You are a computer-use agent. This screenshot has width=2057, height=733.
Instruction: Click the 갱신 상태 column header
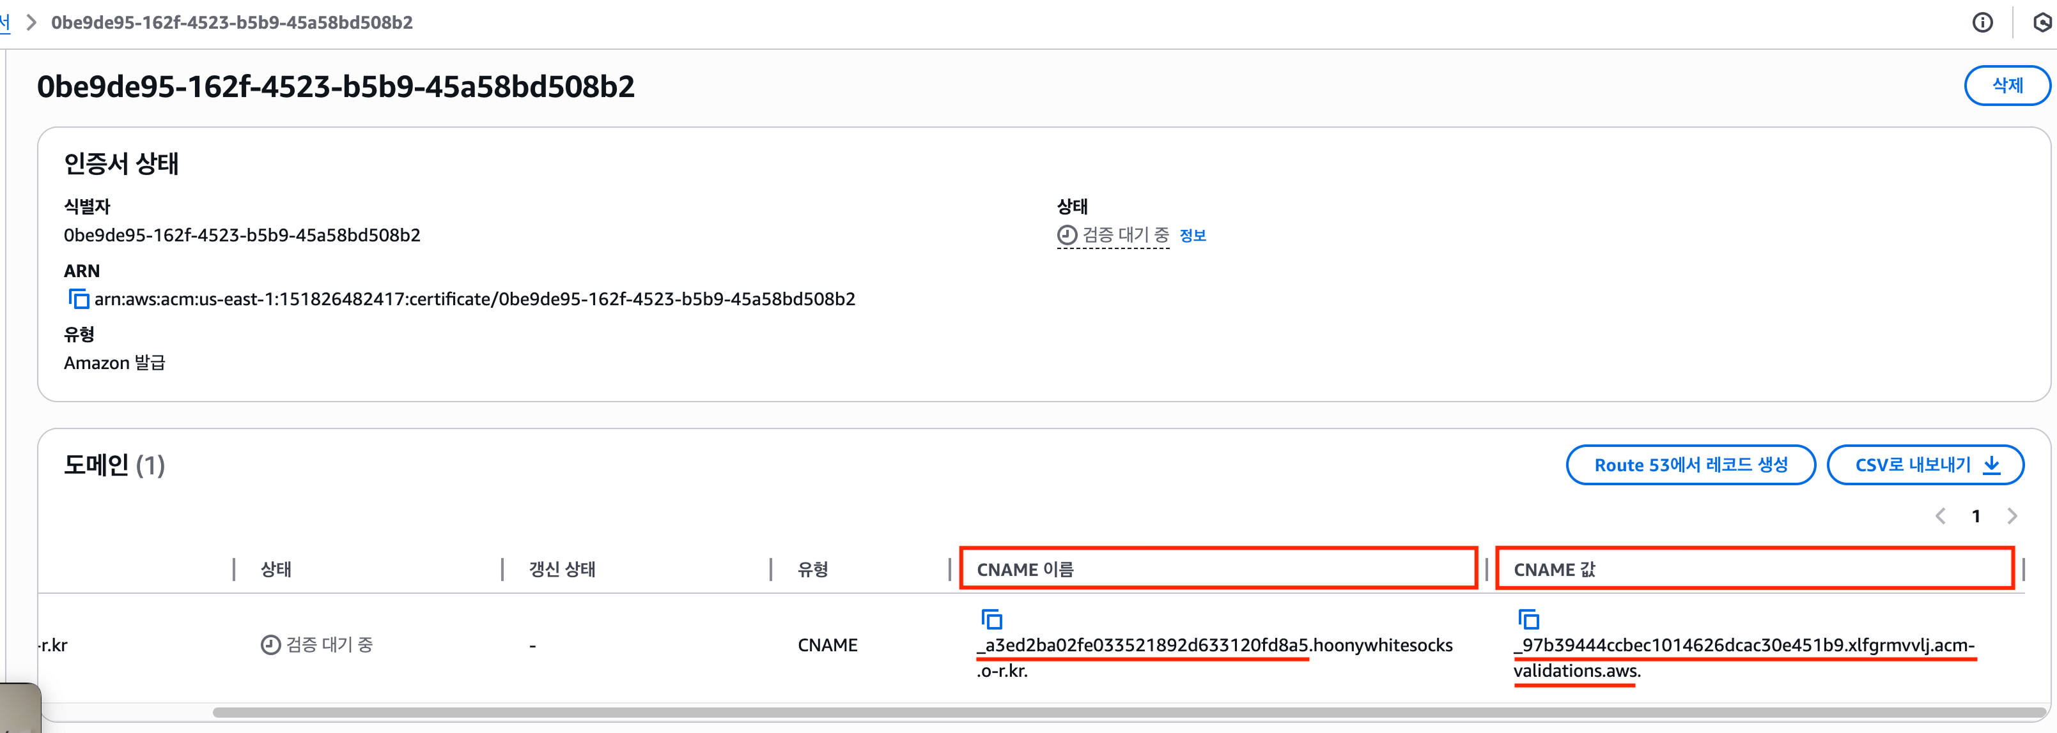(x=561, y=570)
